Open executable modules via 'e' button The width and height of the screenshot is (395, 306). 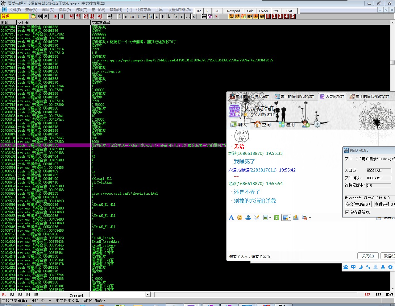[126, 16]
